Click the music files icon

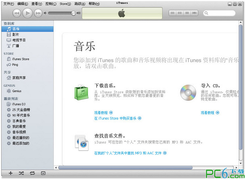(x=82, y=143)
